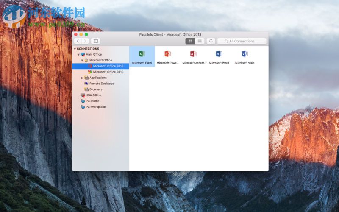
Task: Click the PC-Home computer icon
Action: [x=83, y=101]
